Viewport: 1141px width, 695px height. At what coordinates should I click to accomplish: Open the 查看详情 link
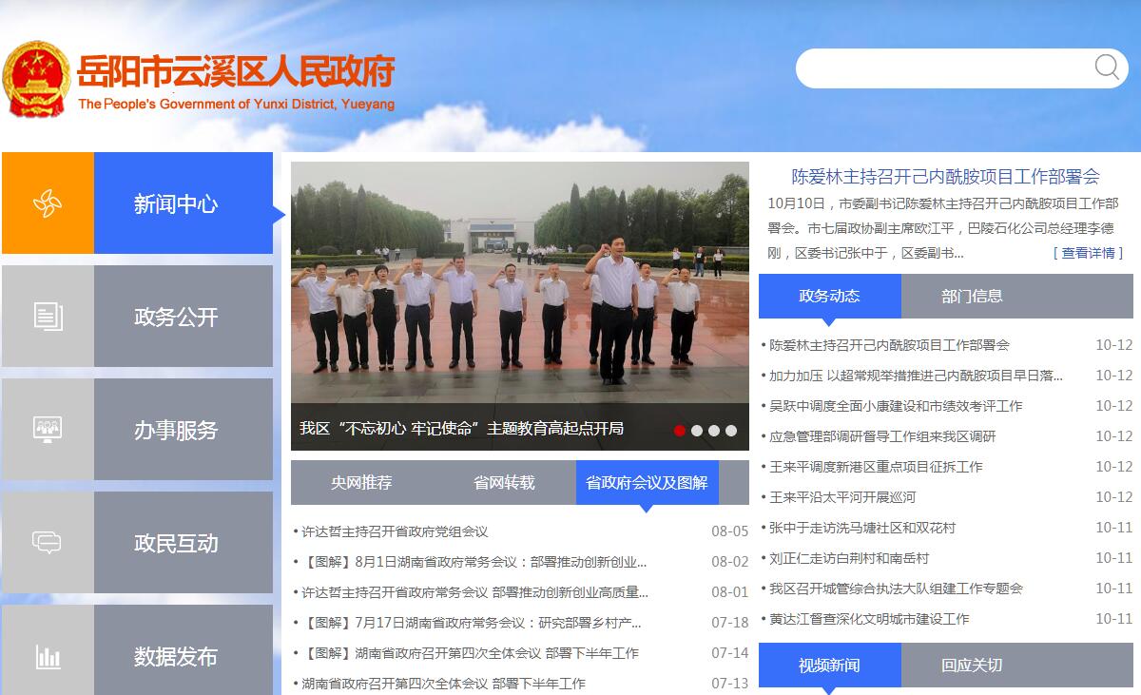1088,253
